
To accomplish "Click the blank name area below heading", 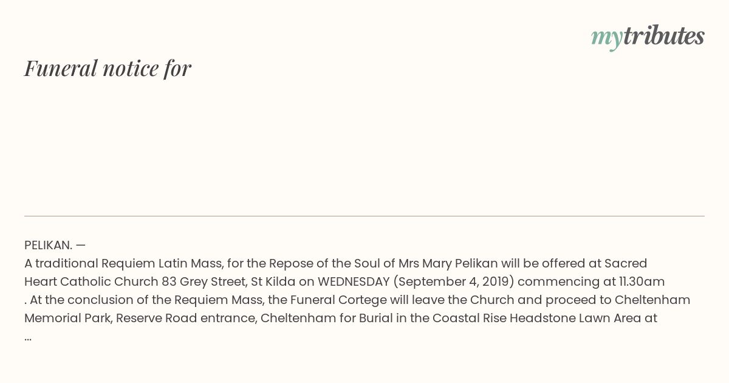I will click(364, 146).
